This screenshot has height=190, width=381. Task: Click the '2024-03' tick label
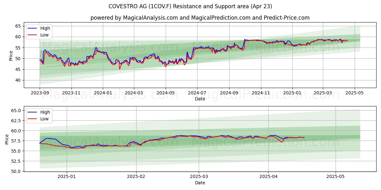click(134, 93)
